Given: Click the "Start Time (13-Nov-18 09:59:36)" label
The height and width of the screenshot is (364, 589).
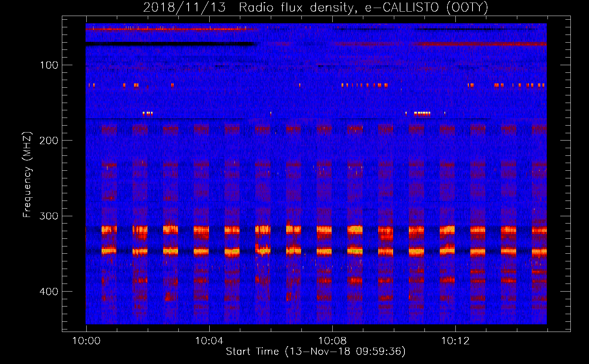Looking at the screenshot, I should tap(316, 352).
